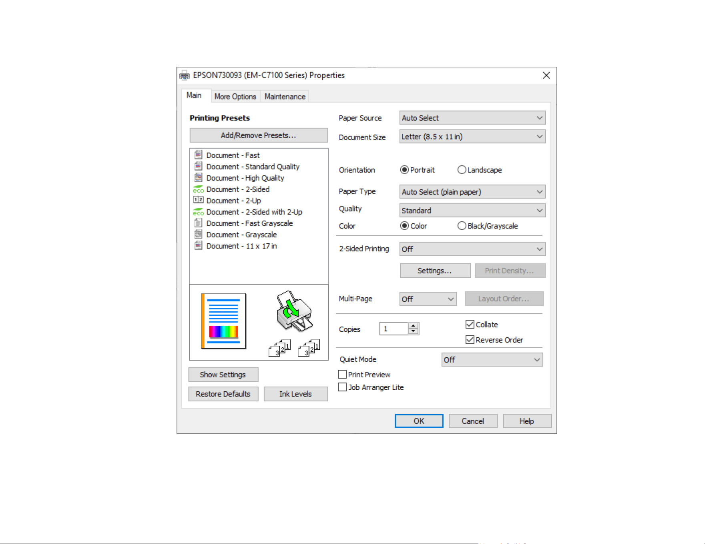
Task: Select the Document - 2-Up preset
Action: click(234, 201)
